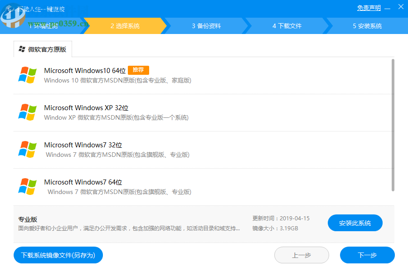Image resolution: width=408 pixels, height=272 pixels.
Task: Switch to the 微软官方原版 tab
Action: tap(43, 48)
